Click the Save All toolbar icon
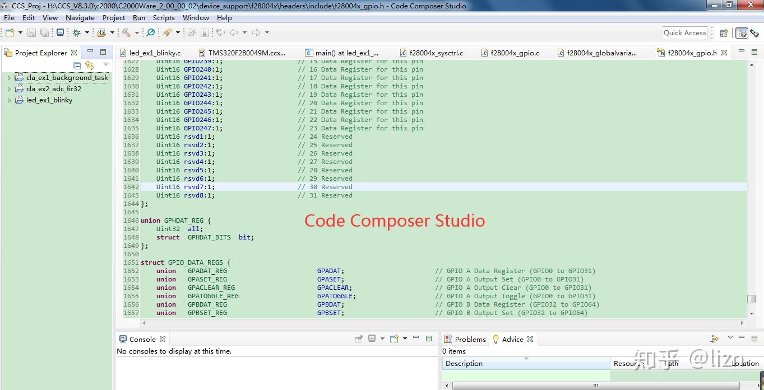 pos(44,32)
